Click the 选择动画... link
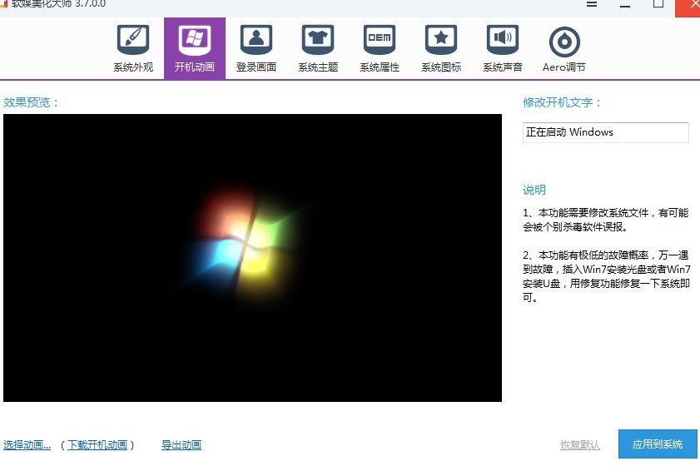 click(27, 445)
